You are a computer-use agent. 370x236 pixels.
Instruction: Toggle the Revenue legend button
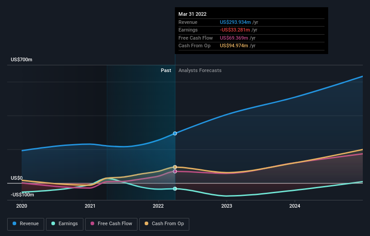tap(26, 224)
